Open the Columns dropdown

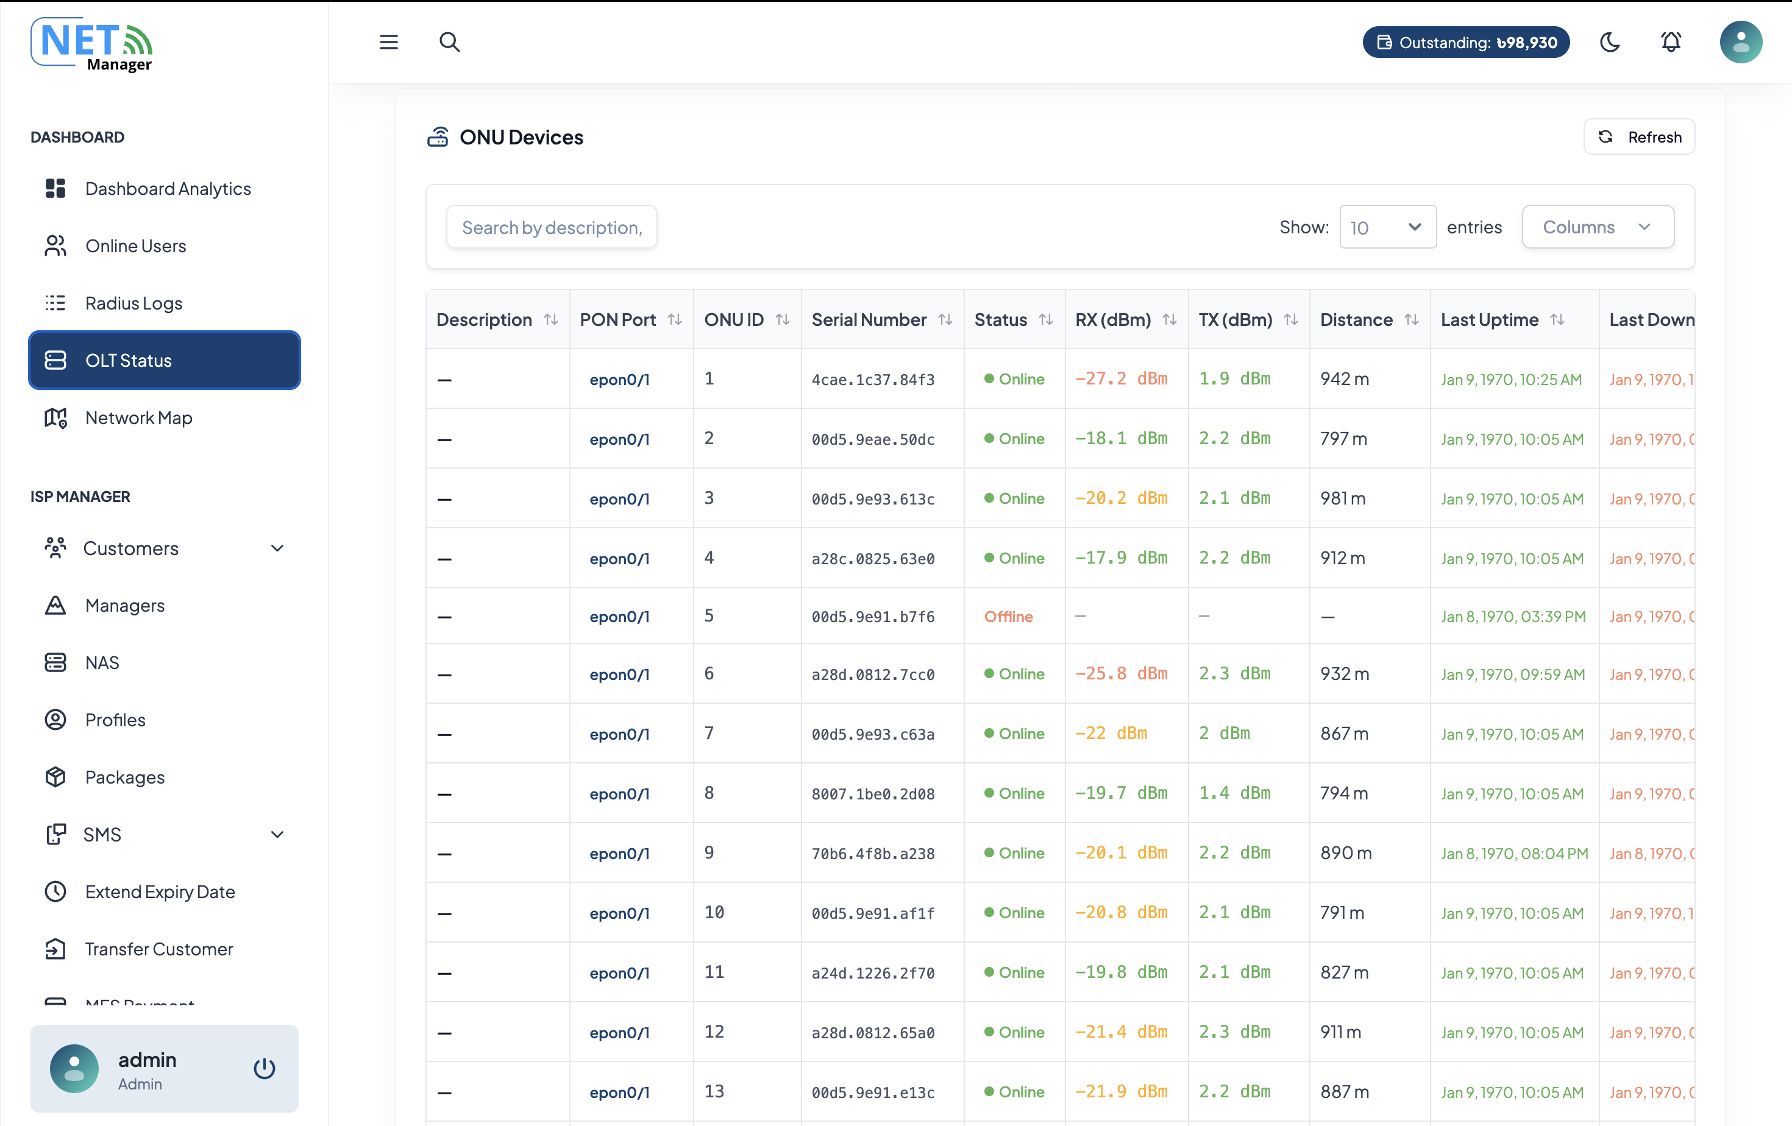click(x=1598, y=227)
